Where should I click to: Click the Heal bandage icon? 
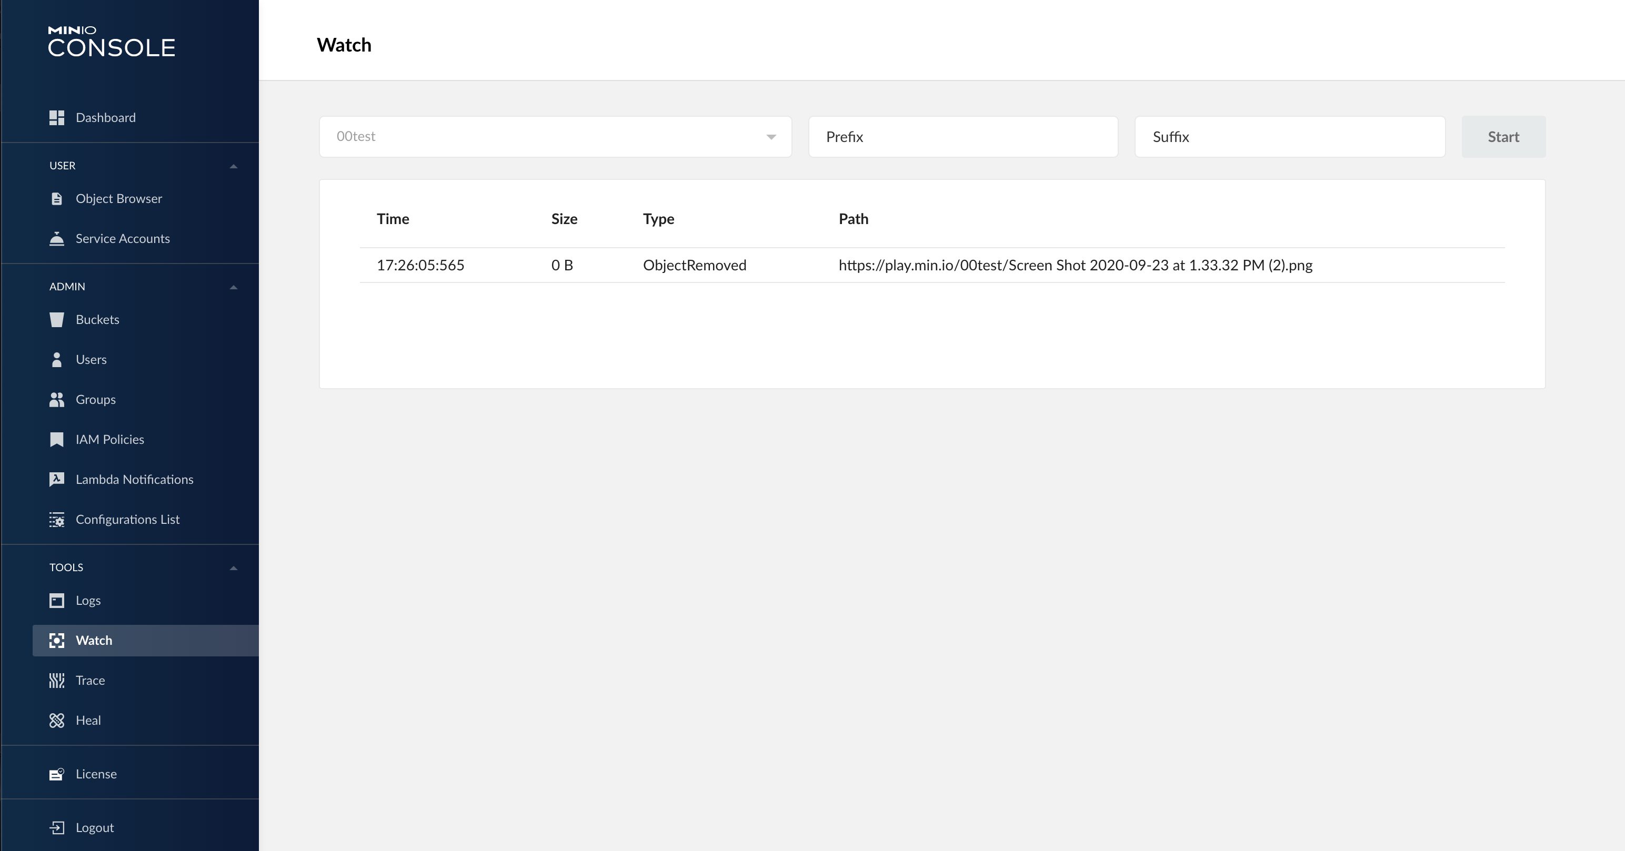coord(57,721)
